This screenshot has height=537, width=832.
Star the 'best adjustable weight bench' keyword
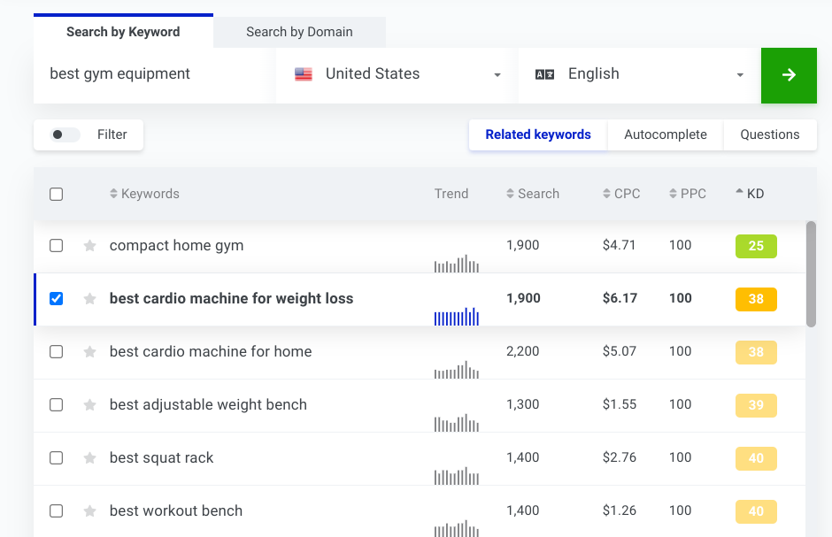point(89,405)
